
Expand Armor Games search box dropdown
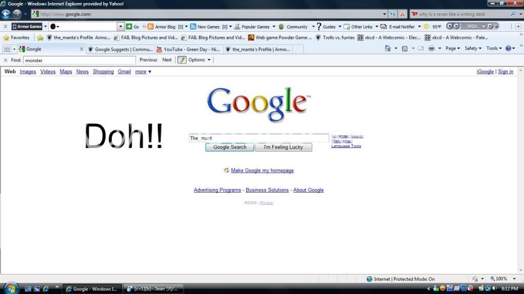pos(120,26)
